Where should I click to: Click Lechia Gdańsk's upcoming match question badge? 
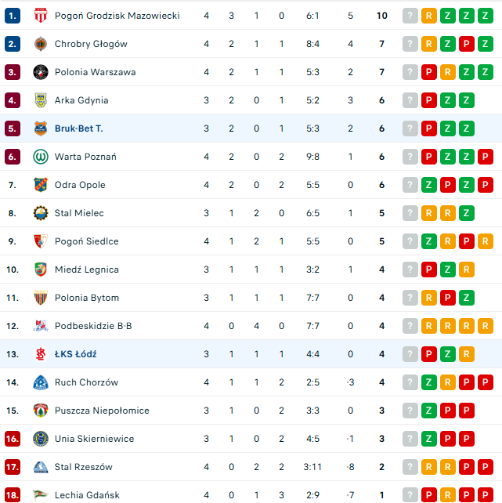point(410,495)
